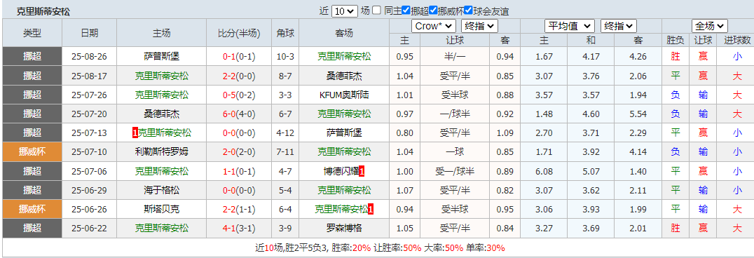This screenshot has width=754, height=258.
Task: Open 斯塔贝克 team link
Action: coord(162,210)
